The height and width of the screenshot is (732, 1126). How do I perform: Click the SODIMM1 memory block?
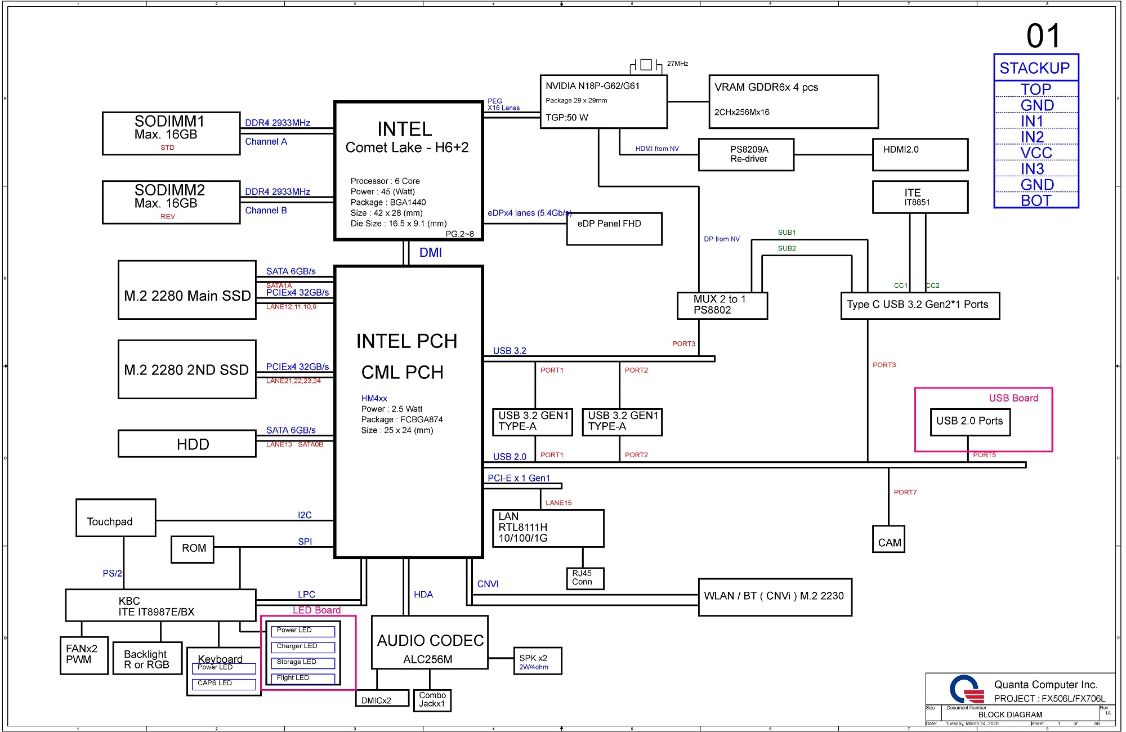click(x=171, y=133)
